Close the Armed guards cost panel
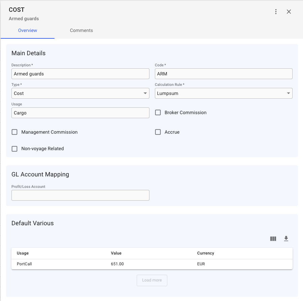This screenshot has height=301, width=303. 289,12
